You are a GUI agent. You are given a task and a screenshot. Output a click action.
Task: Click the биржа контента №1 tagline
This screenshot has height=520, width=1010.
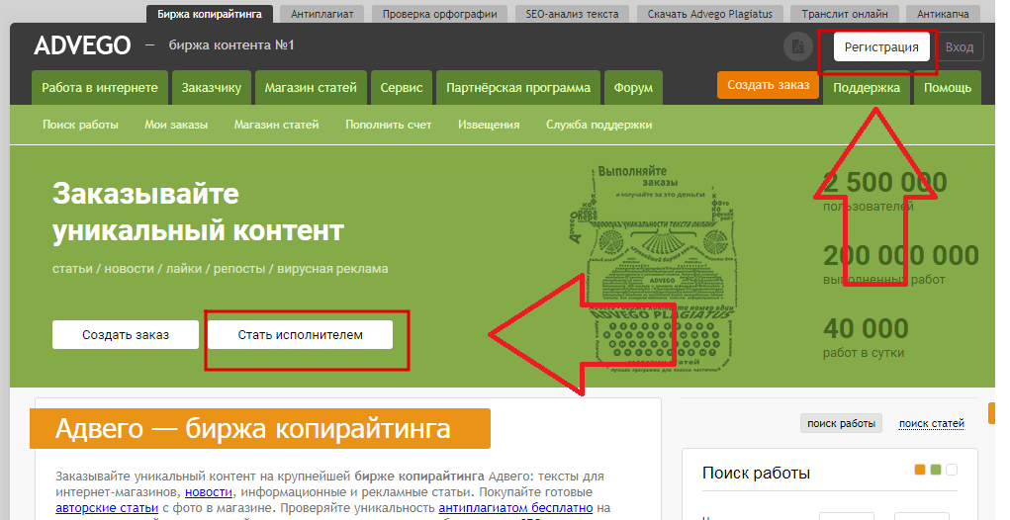(x=231, y=45)
